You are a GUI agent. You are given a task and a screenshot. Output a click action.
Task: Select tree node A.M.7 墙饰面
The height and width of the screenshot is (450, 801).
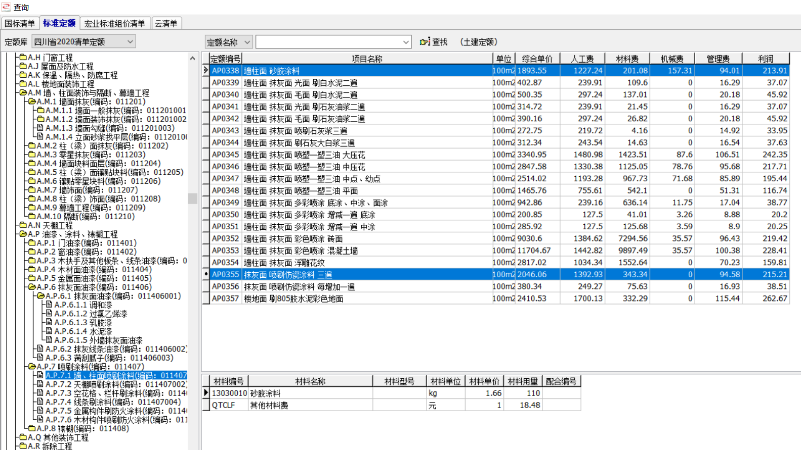(x=87, y=190)
